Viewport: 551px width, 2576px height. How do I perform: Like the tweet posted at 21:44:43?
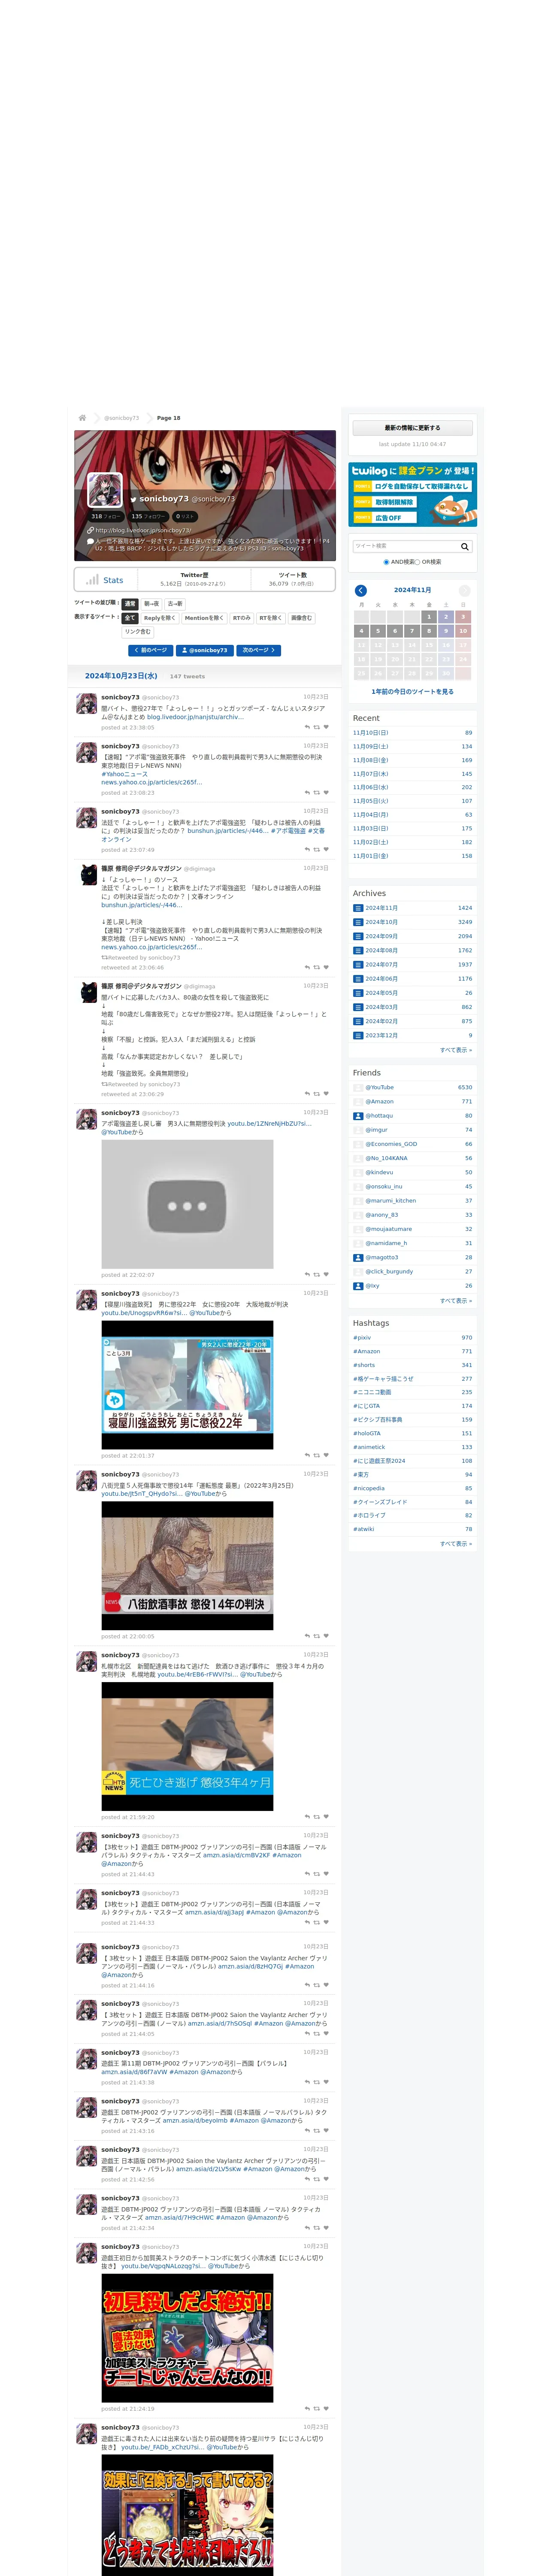[326, 1874]
